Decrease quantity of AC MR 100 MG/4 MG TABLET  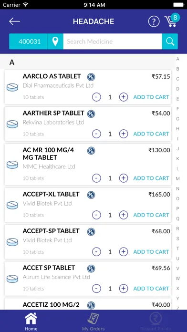point(96,178)
